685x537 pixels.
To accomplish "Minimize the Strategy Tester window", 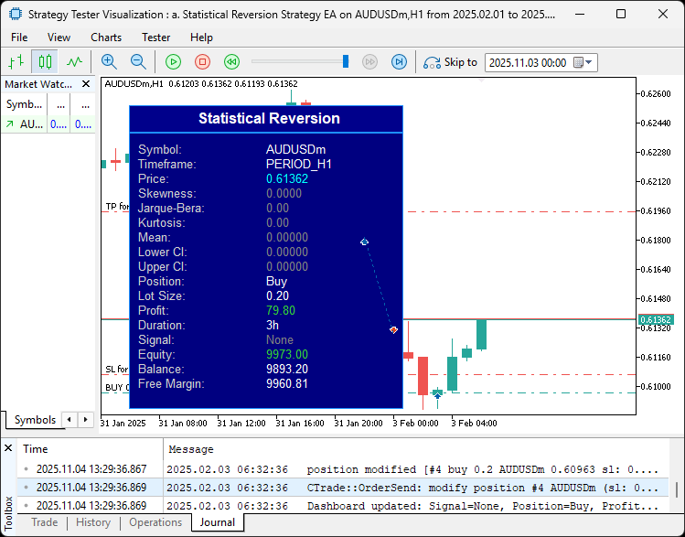I will point(580,14).
